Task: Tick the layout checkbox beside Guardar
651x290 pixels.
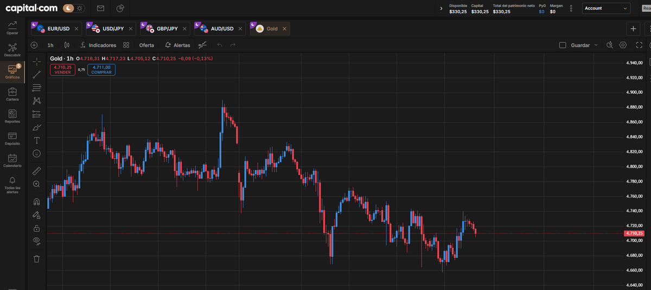Action: pos(563,45)
